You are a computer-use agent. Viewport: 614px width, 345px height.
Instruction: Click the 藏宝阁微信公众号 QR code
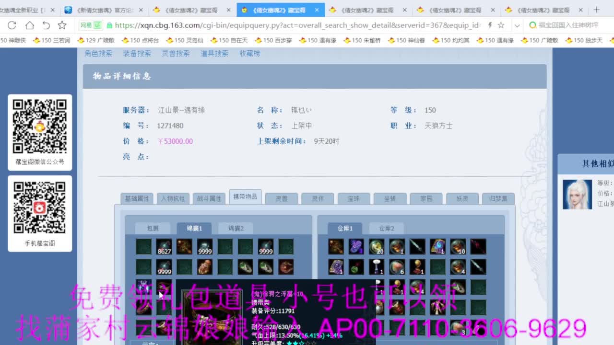(40, 126)
